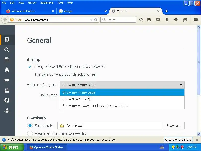Click the vertical scrollbar thumb
The height and width of the screenshot is (151, 201).
click(x=199, y=62)
